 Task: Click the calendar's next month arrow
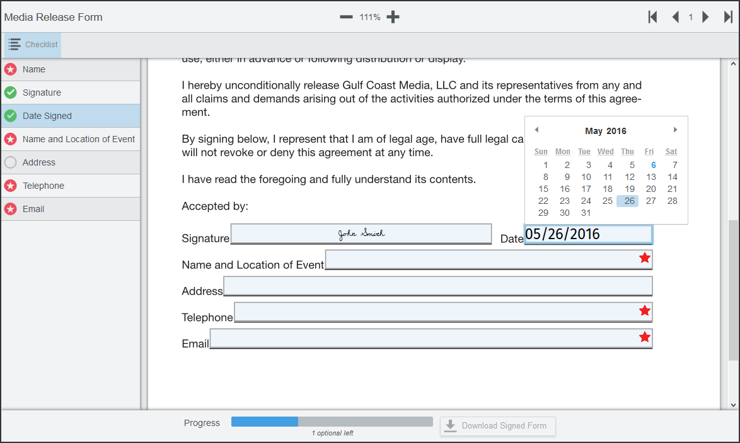[x=675, y=130]
